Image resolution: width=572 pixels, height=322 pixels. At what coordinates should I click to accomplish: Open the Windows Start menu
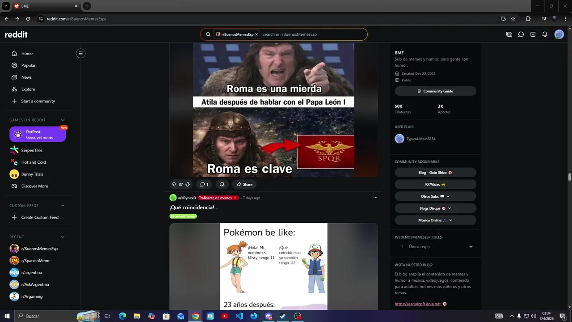pyautogui.click(x=7, y=316)
